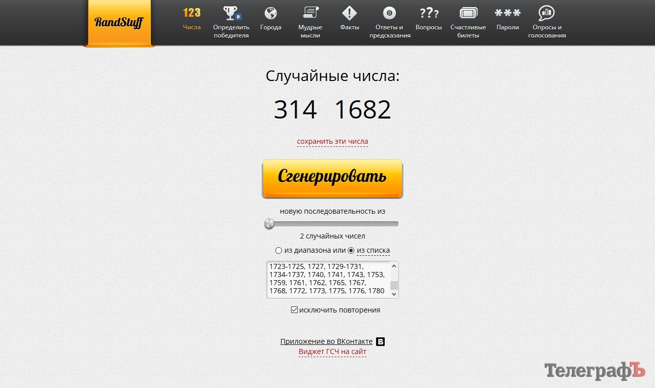Open 'Приложение во ВКонтакте' link

[x=326, y=341]
